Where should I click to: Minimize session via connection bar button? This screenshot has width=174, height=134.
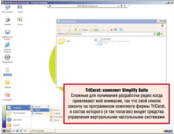(119, 6)
